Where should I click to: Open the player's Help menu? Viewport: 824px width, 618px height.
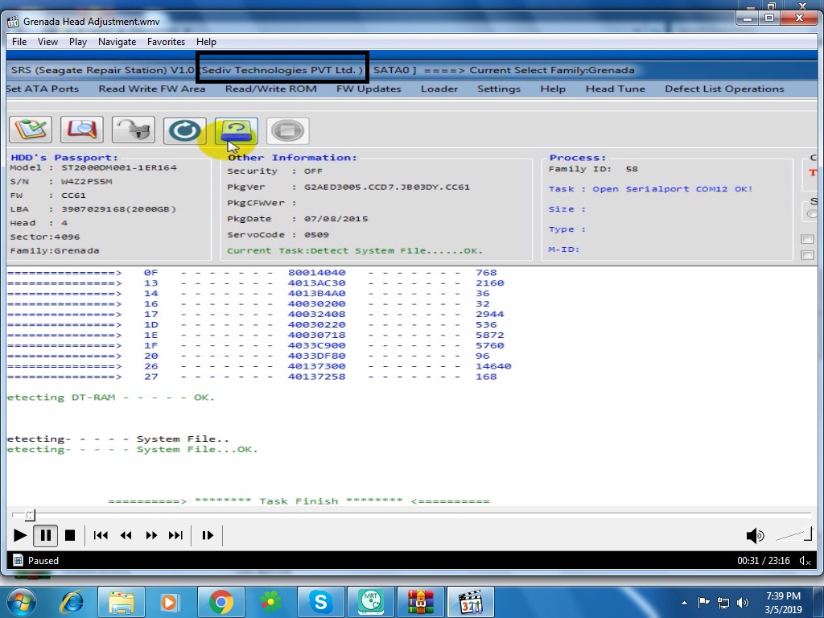click(206, 42)
